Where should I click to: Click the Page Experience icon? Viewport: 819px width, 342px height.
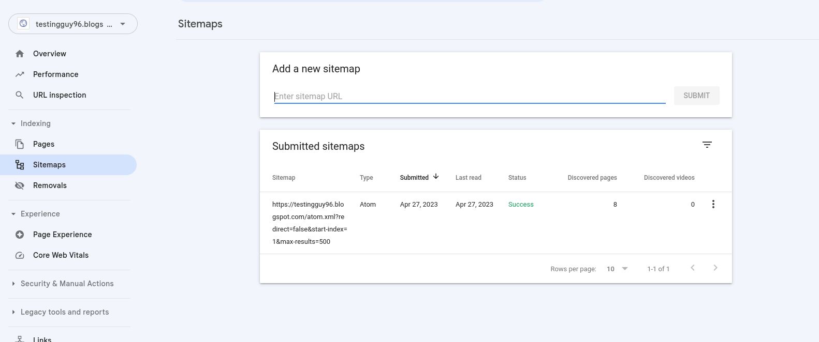point(20,235)
